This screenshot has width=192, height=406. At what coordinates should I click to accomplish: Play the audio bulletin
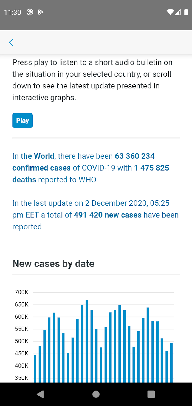click(x=22, y=121)
